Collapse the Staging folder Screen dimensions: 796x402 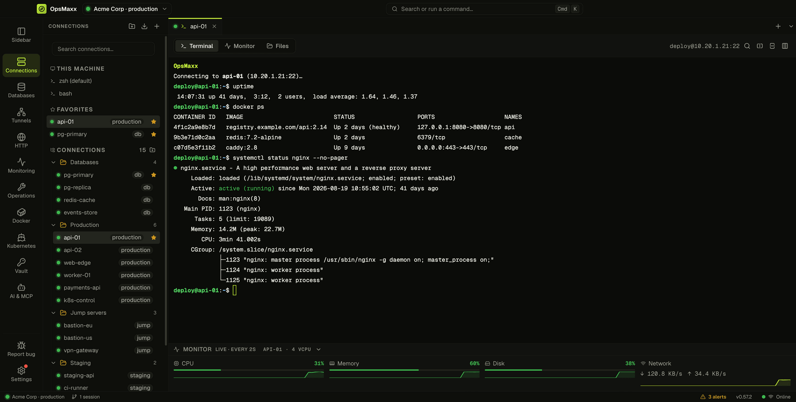pos(54,363)
